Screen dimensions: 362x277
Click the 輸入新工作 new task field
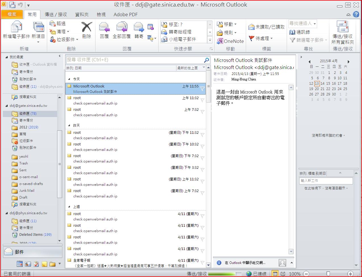[326, 181]
